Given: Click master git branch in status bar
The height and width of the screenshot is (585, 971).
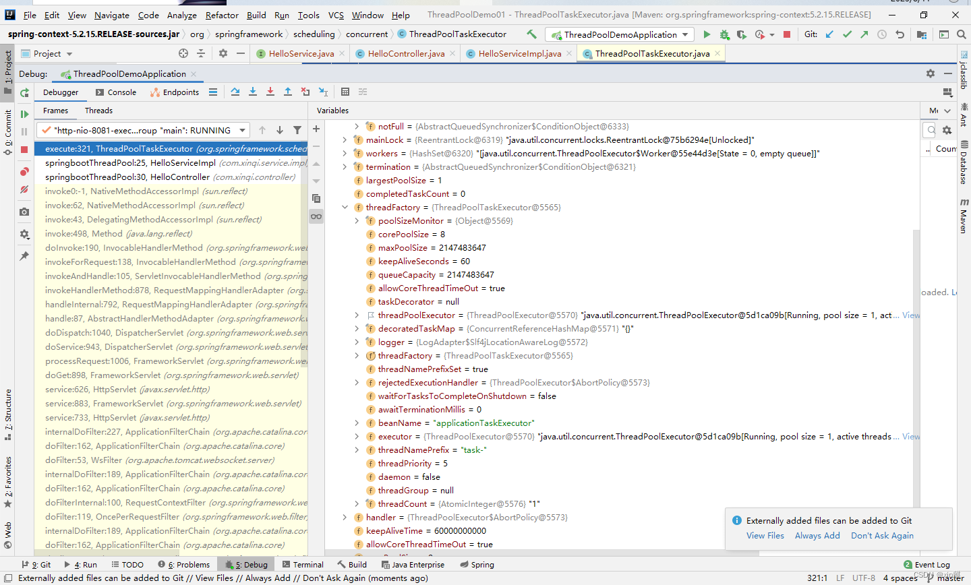Looking at the screenshot, I should pyautogui.click(x=945, y=578).
